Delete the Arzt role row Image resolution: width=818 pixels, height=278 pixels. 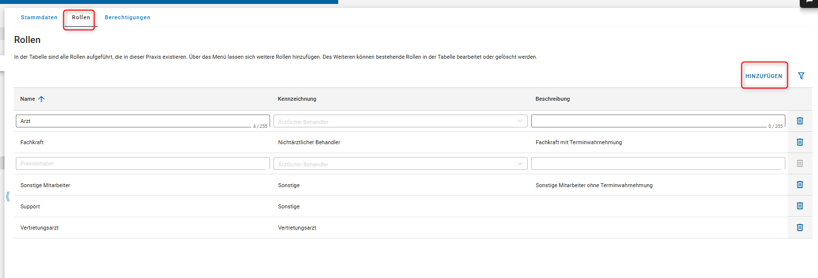800,121
